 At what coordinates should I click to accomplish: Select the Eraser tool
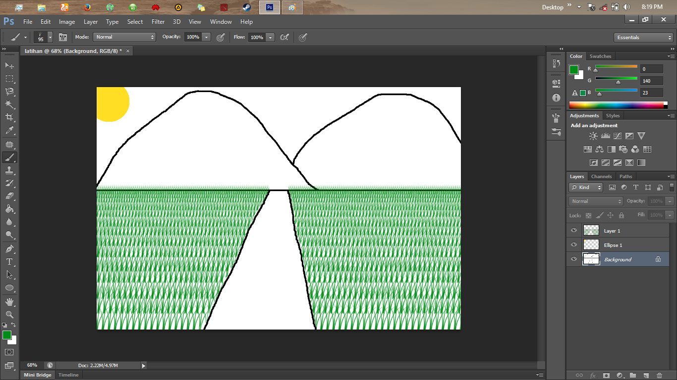(x=9, y=196)
